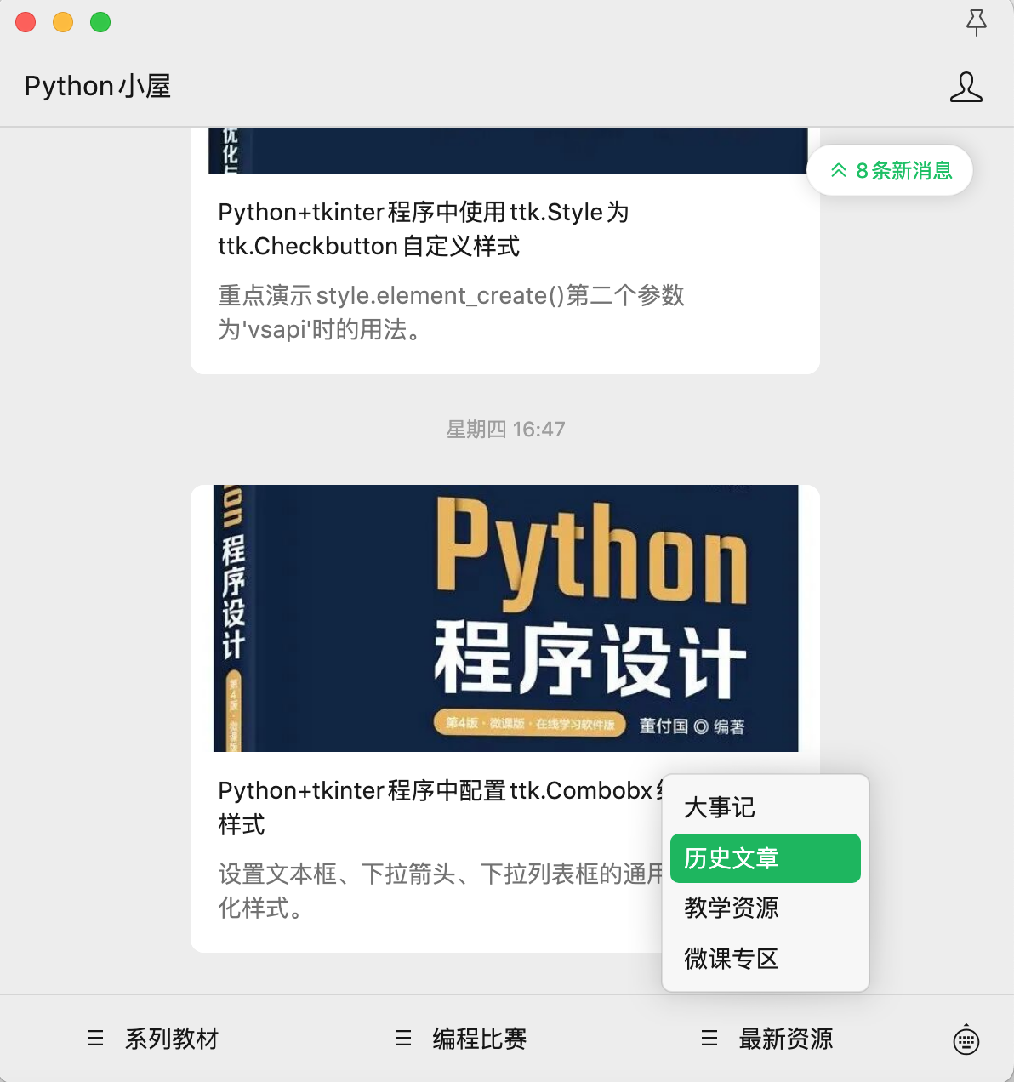Open article about 配置 ttk.Combobx 样式

440,807
